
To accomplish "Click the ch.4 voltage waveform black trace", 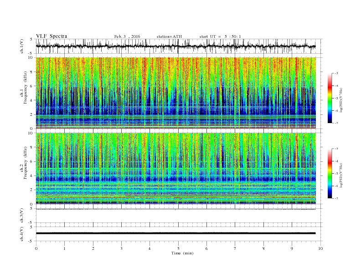I will [175, 233].
